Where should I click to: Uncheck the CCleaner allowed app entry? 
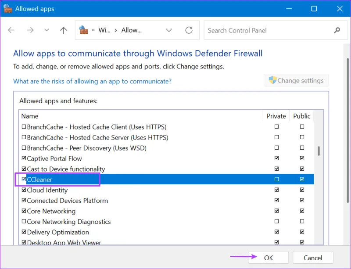[24, 179]
